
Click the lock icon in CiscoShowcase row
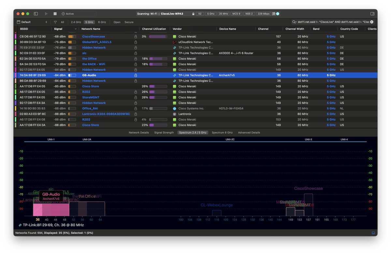136,36
